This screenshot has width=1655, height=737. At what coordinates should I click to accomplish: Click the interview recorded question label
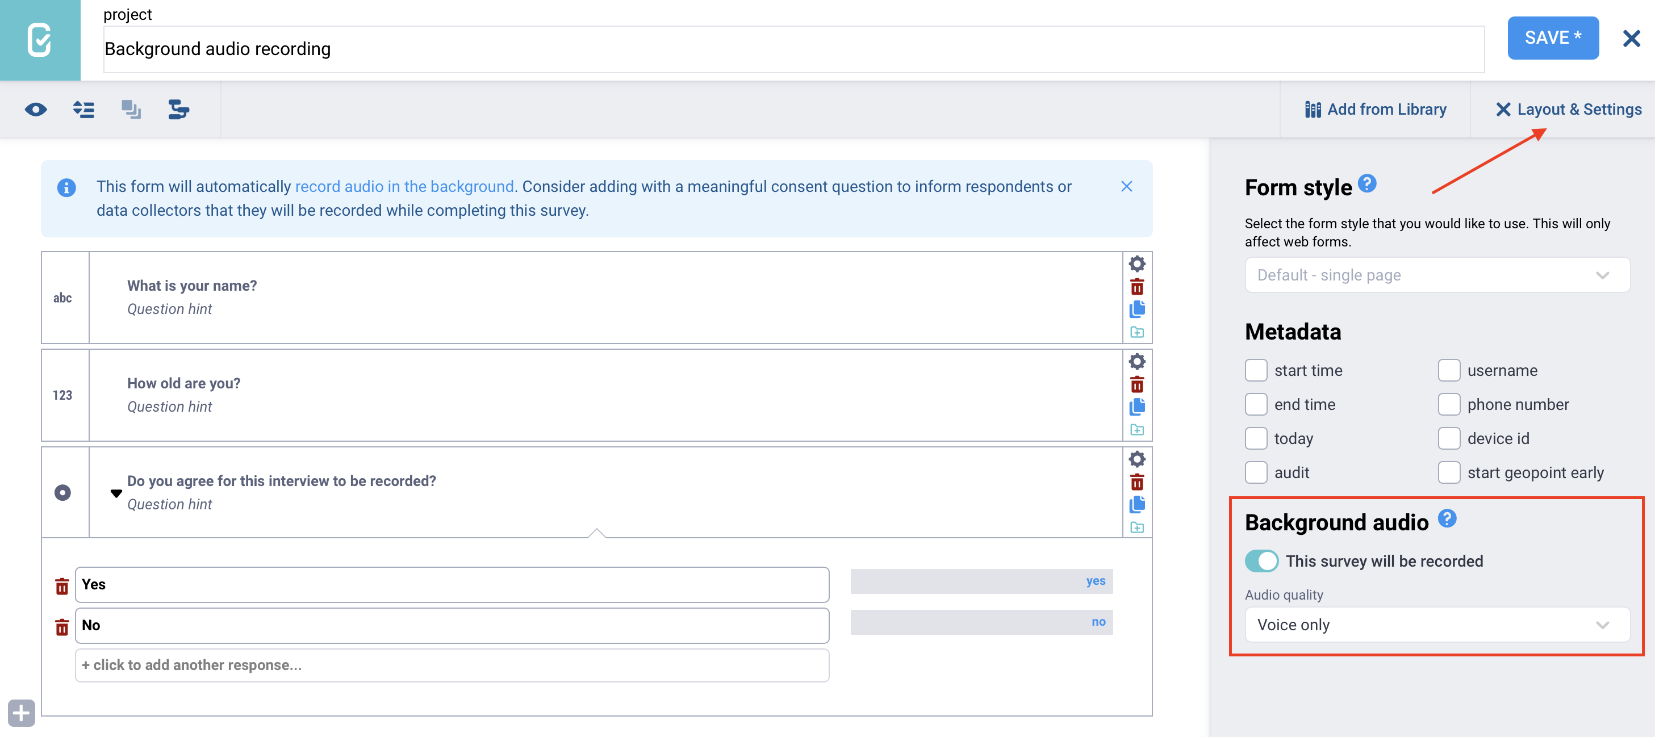point(281,481)
